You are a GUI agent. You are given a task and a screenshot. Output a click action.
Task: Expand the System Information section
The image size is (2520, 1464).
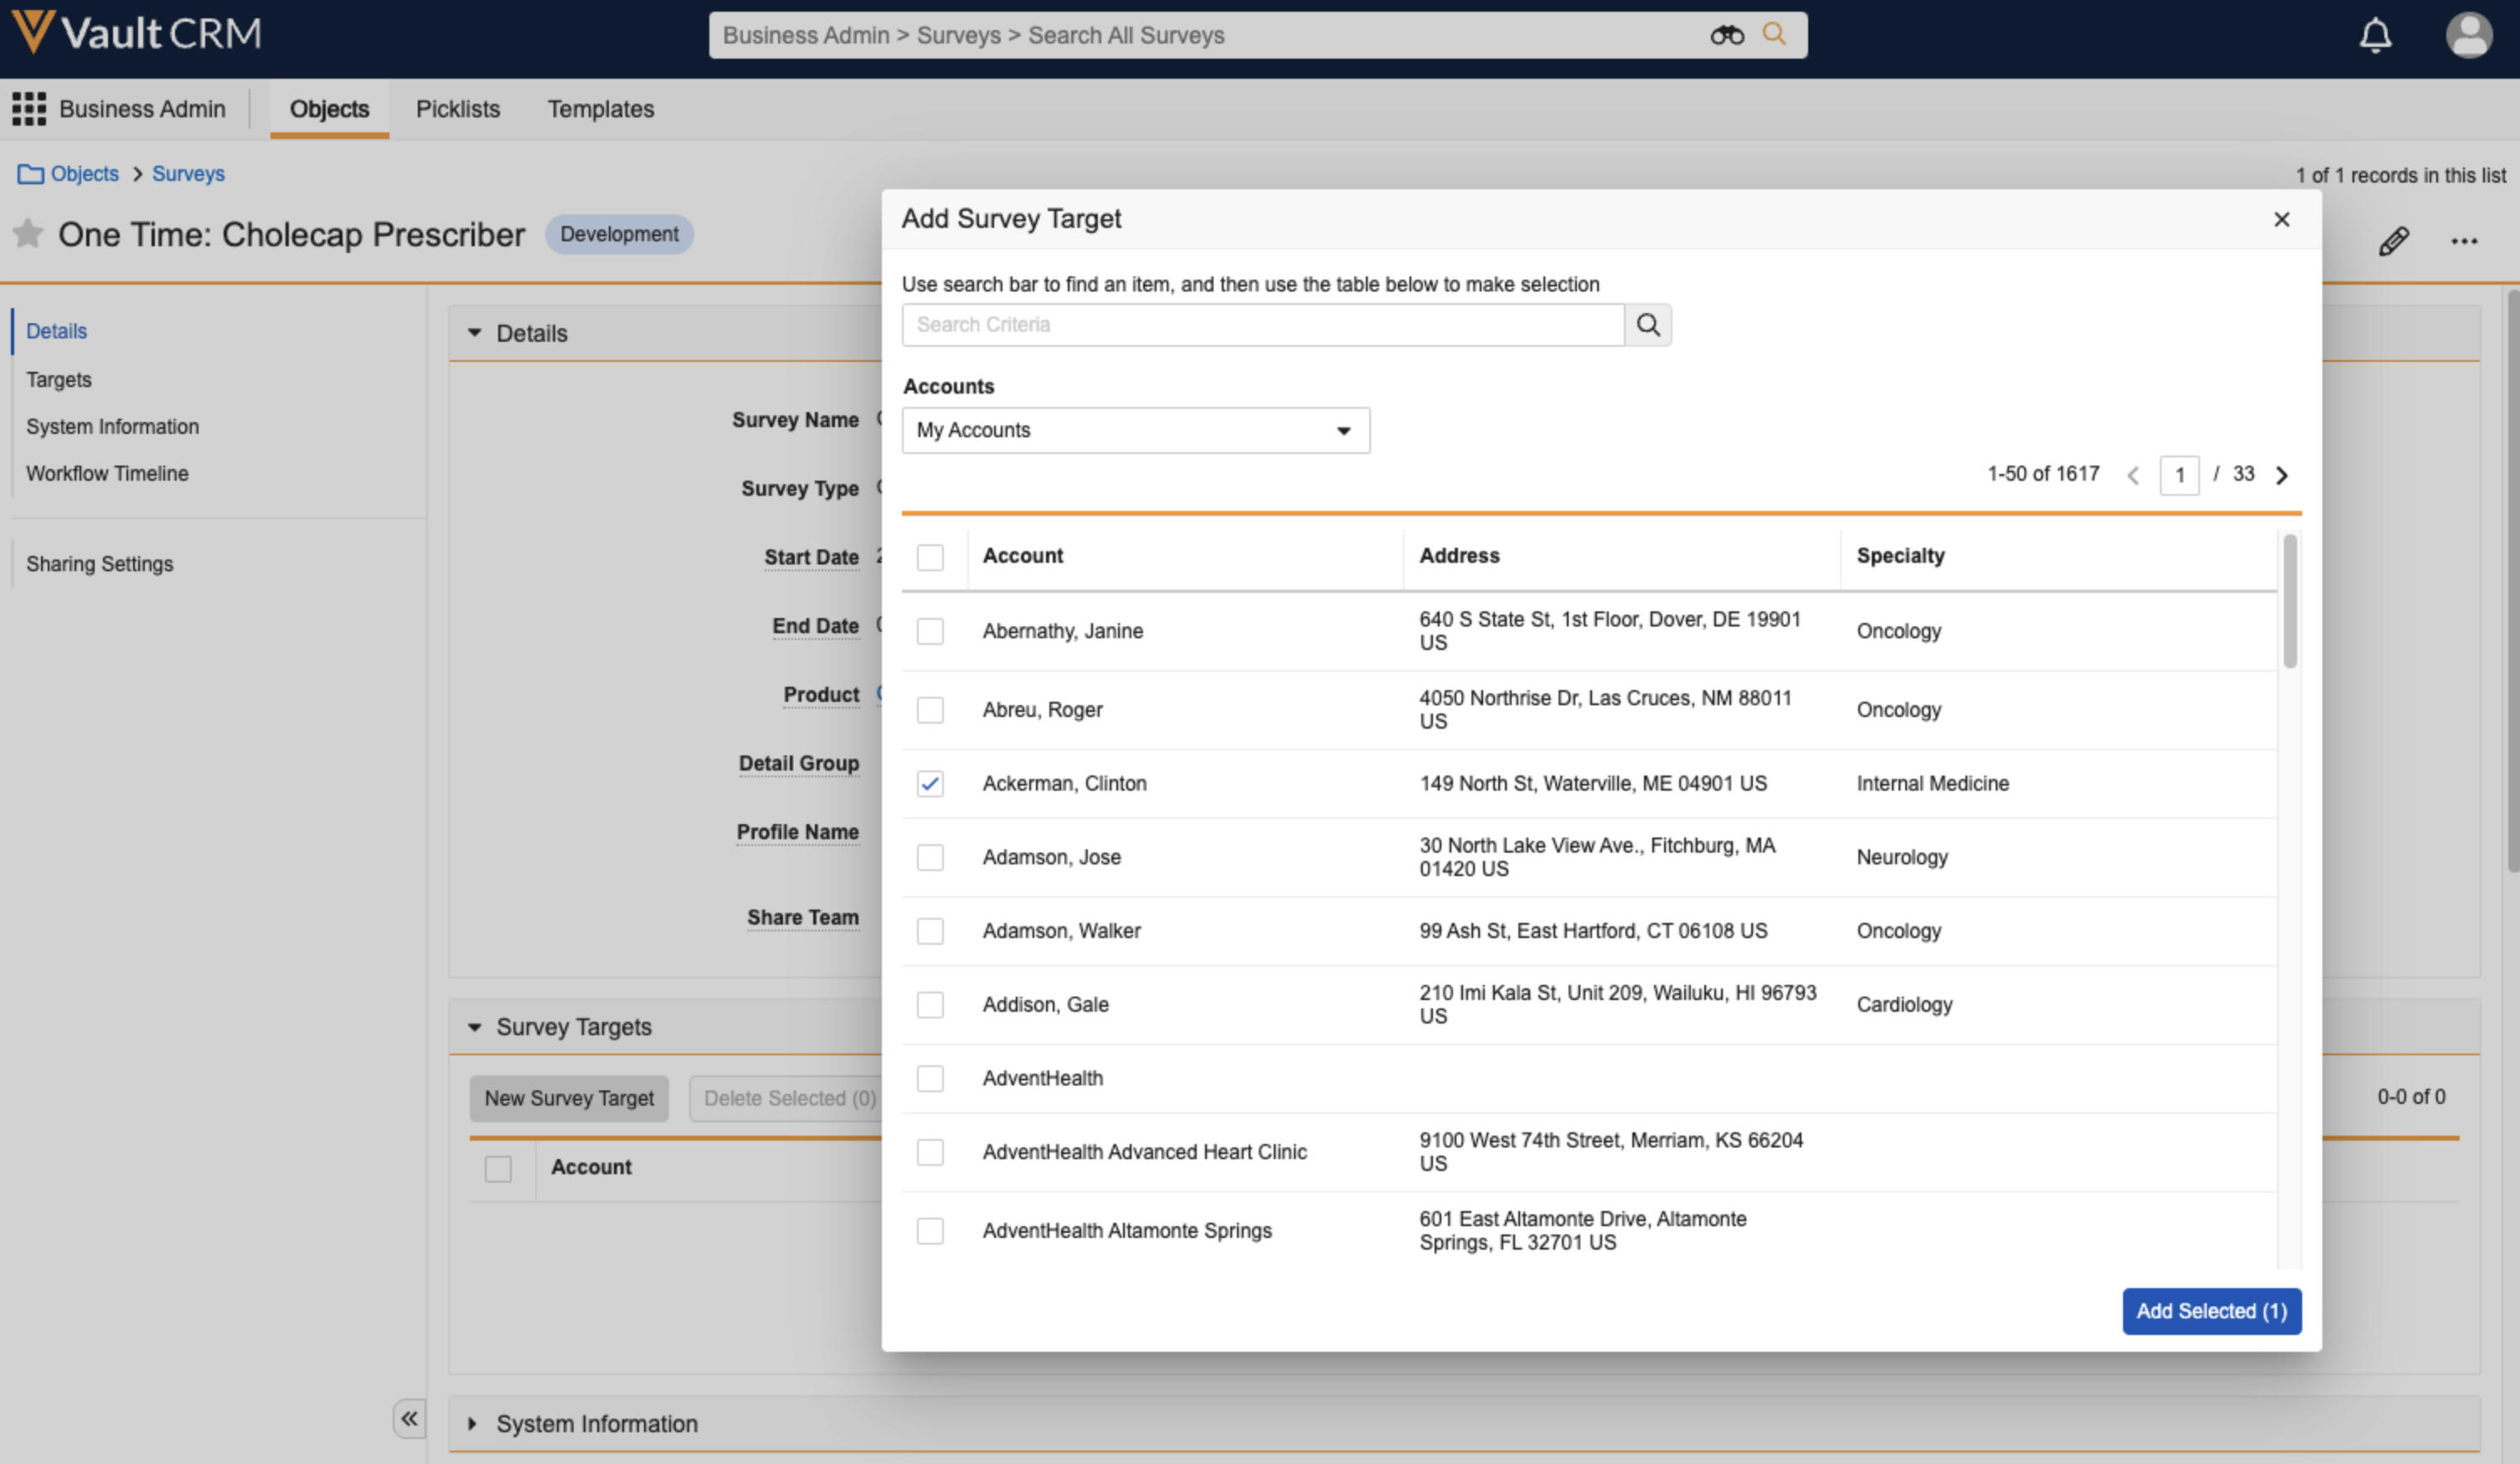(x=473, y=1424)
